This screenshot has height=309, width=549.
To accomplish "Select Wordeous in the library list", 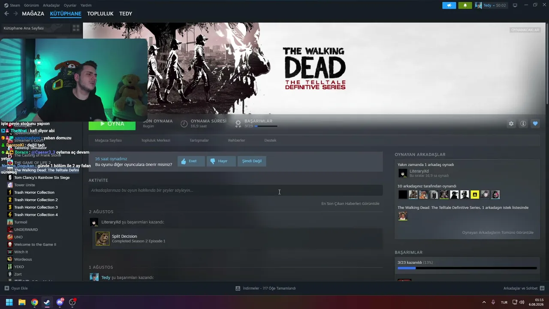I will click(x=23, y=259).
